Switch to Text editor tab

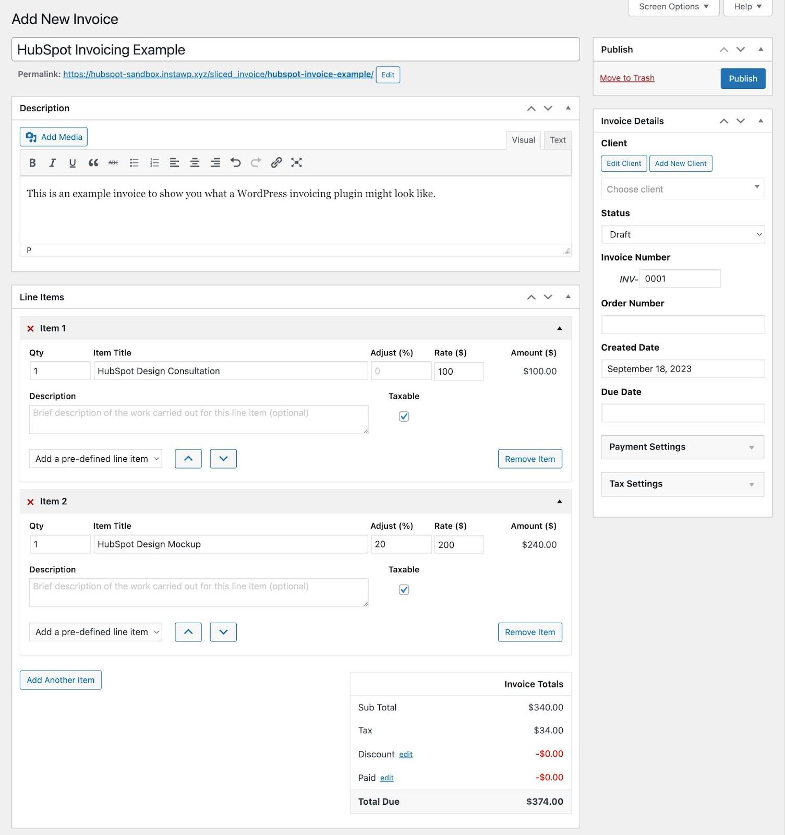(x=558, y=140)
